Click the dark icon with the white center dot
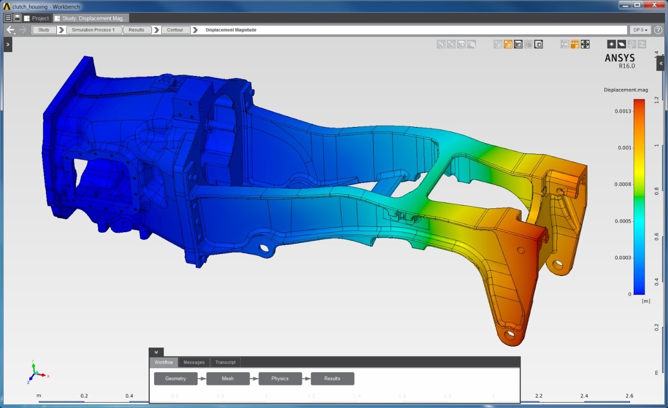Screen dimensions: 668x408 coord(612,44)
